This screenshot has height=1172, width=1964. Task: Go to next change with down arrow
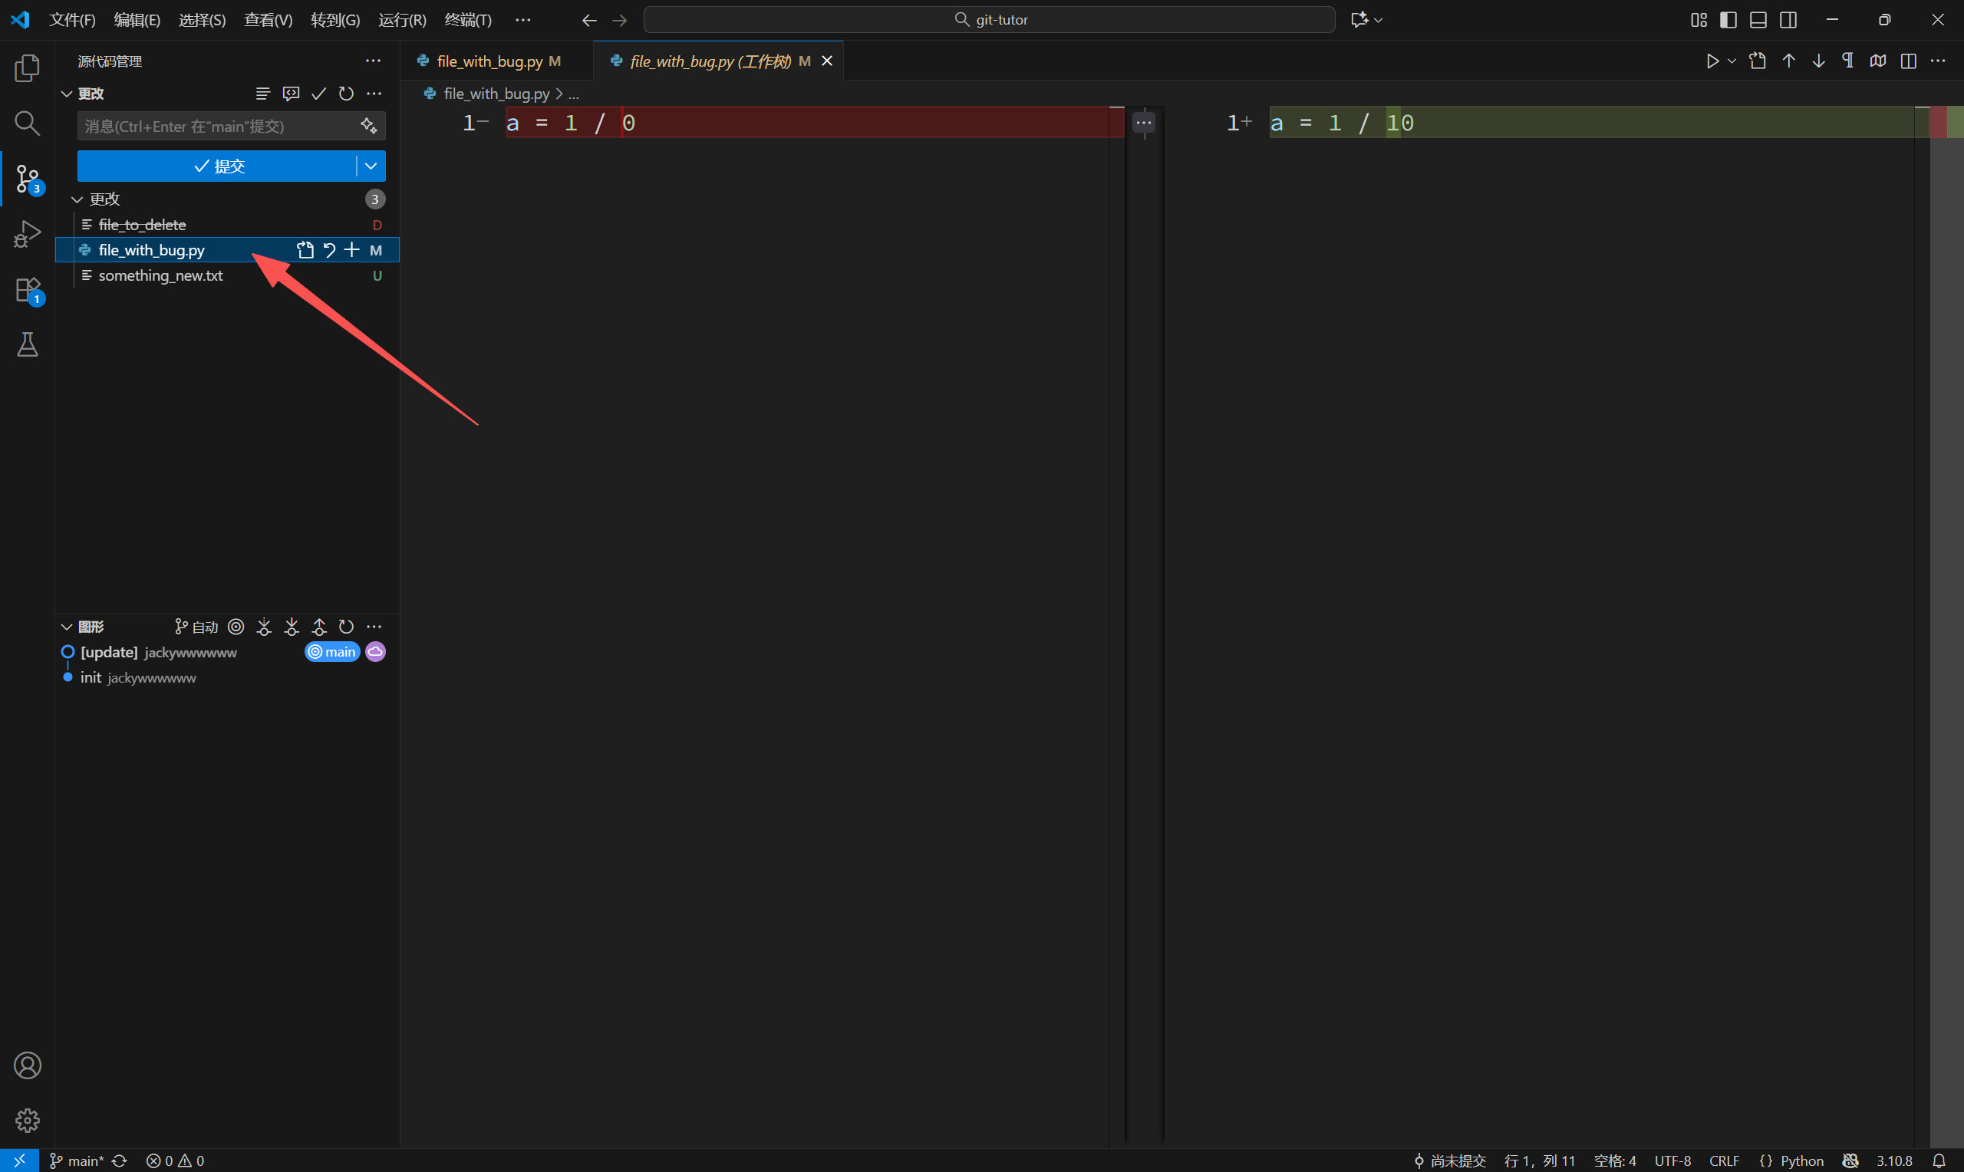coord(1819,61)
